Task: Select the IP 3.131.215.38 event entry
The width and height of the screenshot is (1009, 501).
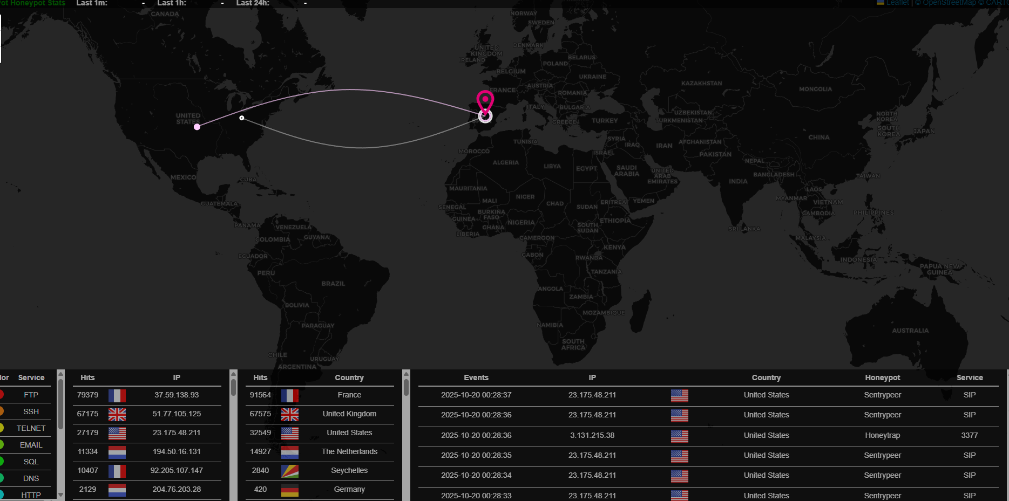Action: click(592, 435)
